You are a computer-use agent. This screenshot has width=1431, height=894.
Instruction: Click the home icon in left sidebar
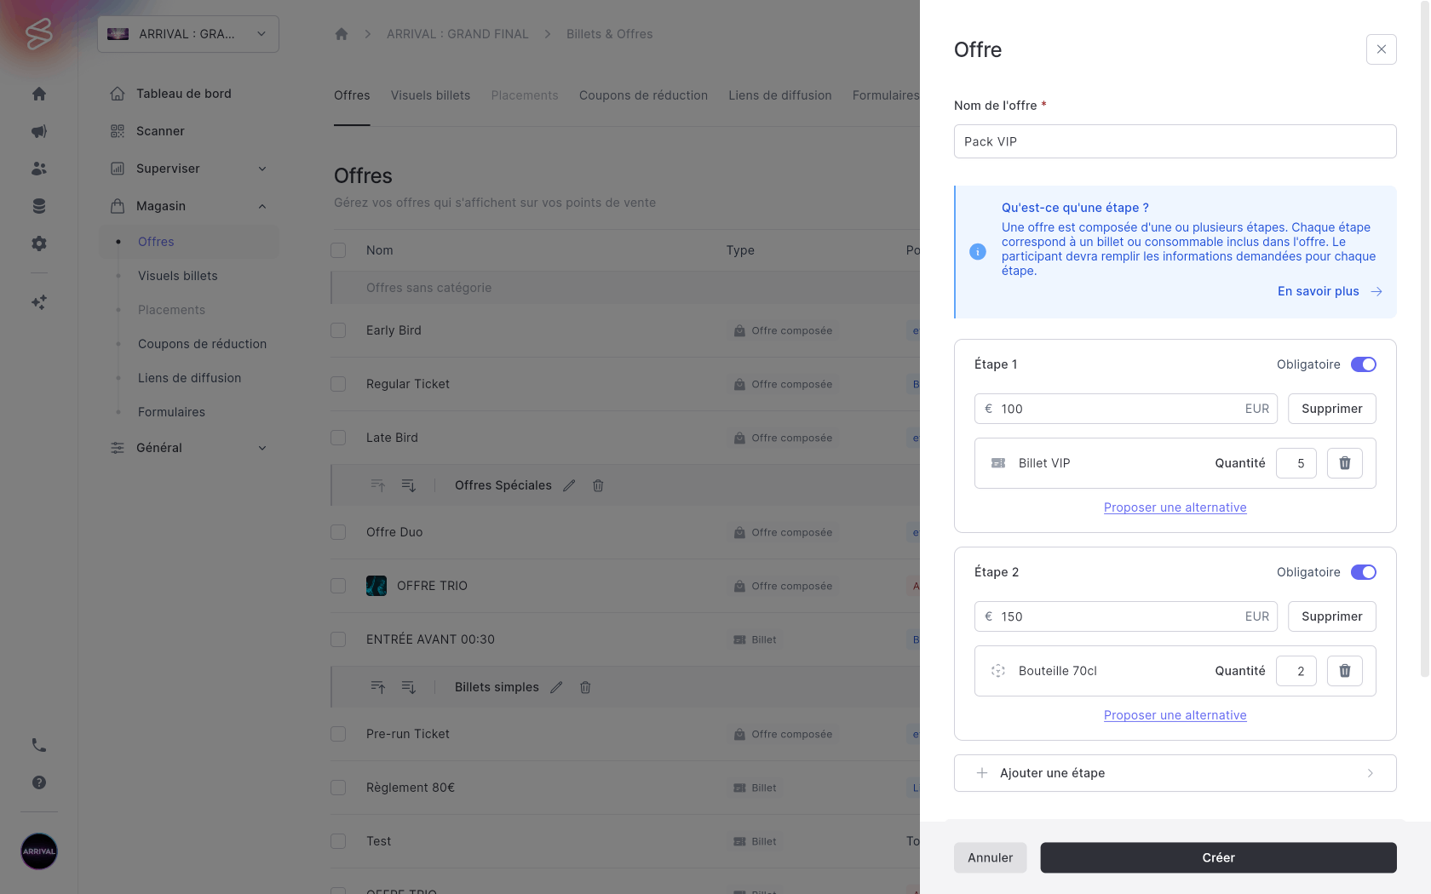pos(39,94)
